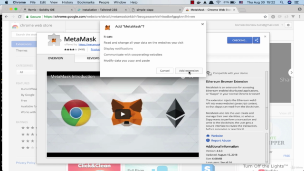The image size is (304, 171).
Task: Go back in Chrome
Action: 6,17
